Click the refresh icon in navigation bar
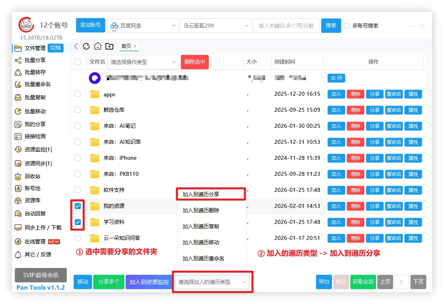 pyautogui.click(x=86, y=46)
